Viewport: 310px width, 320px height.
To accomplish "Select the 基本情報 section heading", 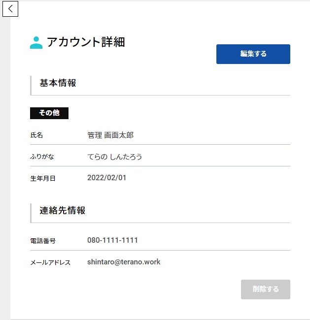I will click(x=58, y=83).
